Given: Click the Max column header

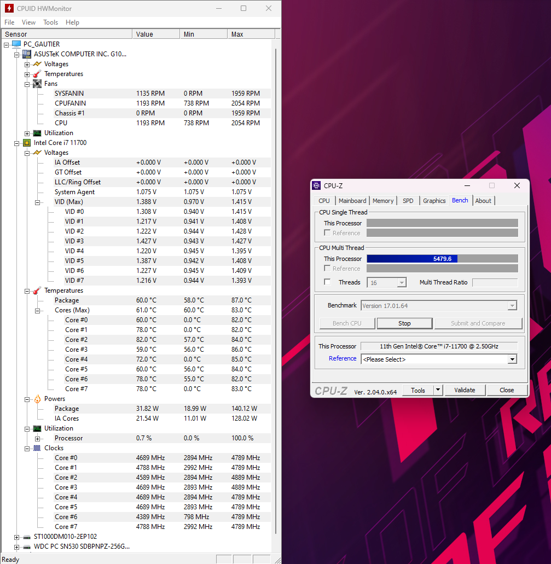Looking at the screenshot, I should point(251,34).
